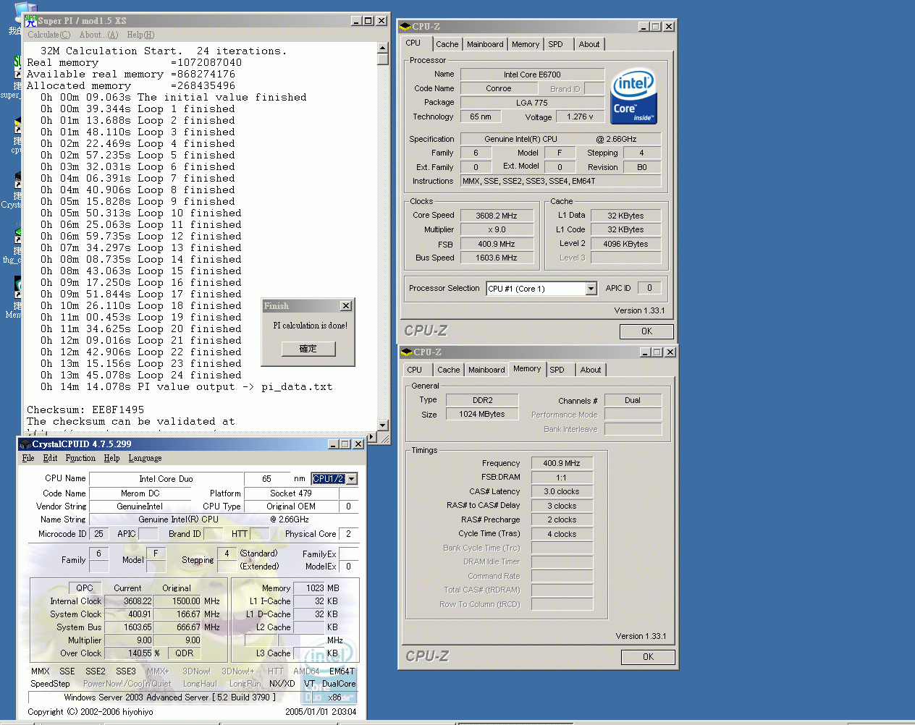Click the 'Intel Core Duo' CPU Name field in CrystalCPUID
Screen dimensions: 915x725
tap(166, 479)
